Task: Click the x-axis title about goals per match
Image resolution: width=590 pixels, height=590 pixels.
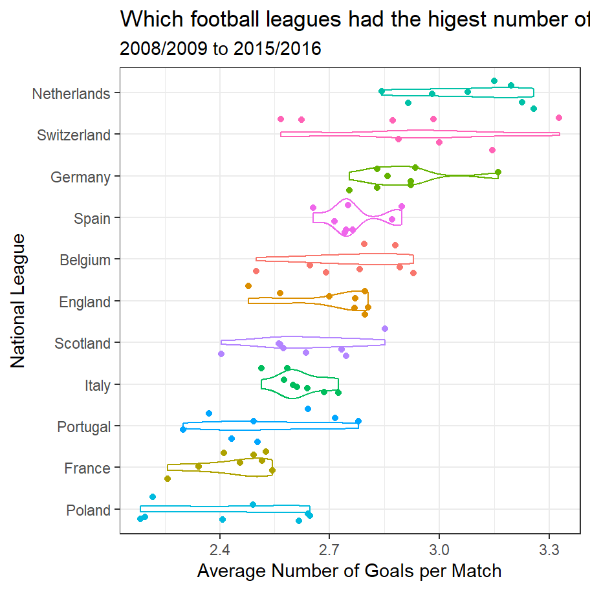Action: pyautogui.click(x=349, y=571)
